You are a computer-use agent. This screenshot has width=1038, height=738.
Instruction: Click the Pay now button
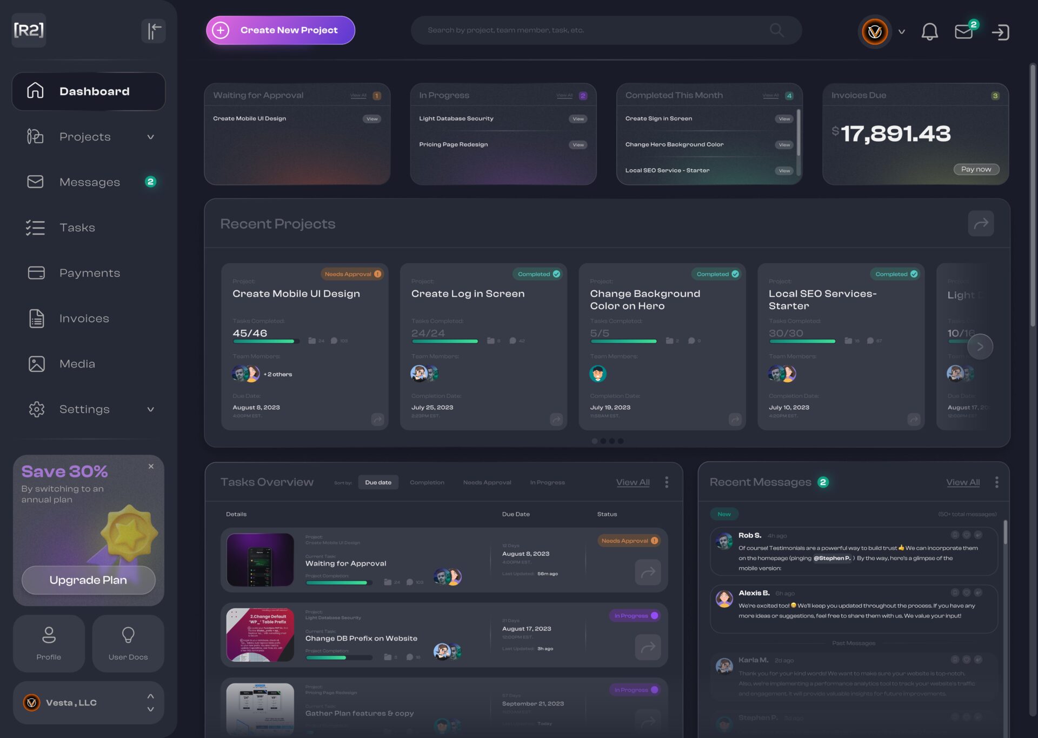point(976,169)
